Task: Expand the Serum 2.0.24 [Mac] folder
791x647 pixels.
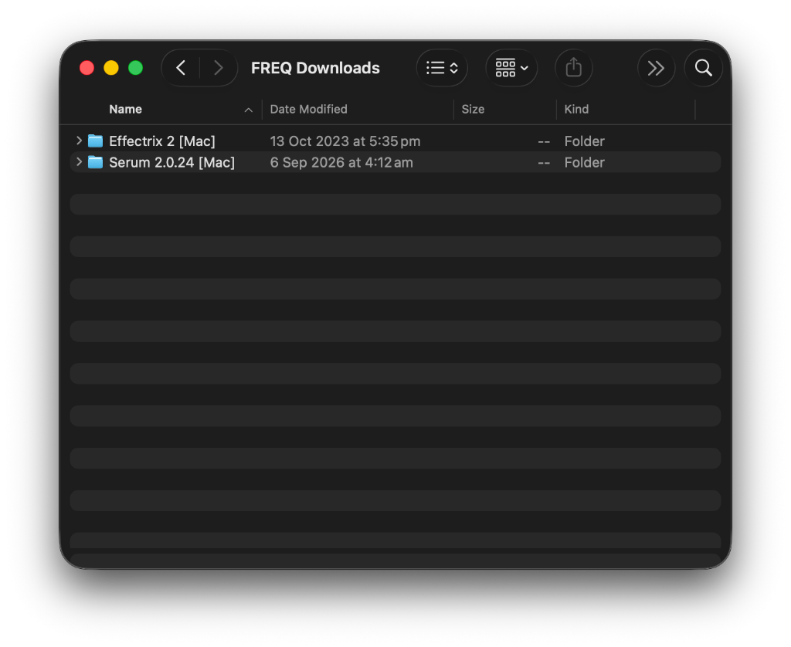Action: point(79,162)
